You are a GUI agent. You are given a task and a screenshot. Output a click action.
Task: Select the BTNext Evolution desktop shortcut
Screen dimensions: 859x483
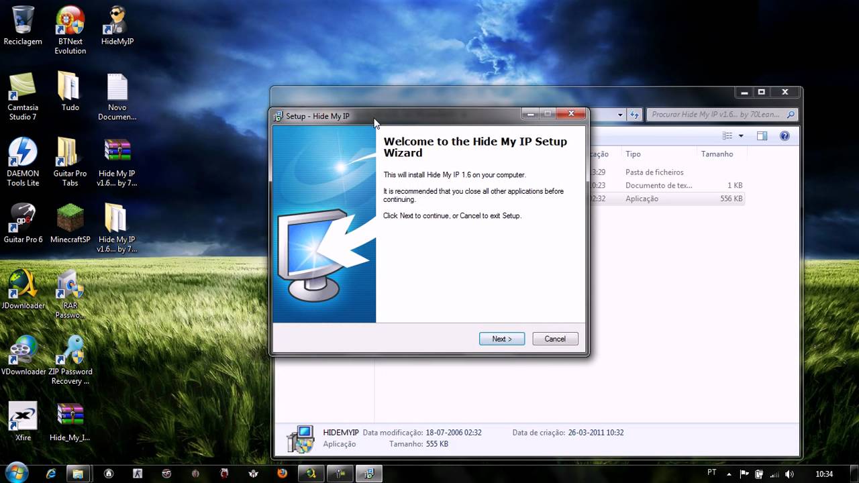[x=70, y=30]
